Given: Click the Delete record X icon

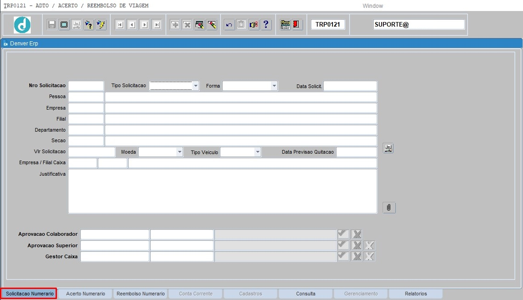Looking at the screenshot, I should [187, 25].
